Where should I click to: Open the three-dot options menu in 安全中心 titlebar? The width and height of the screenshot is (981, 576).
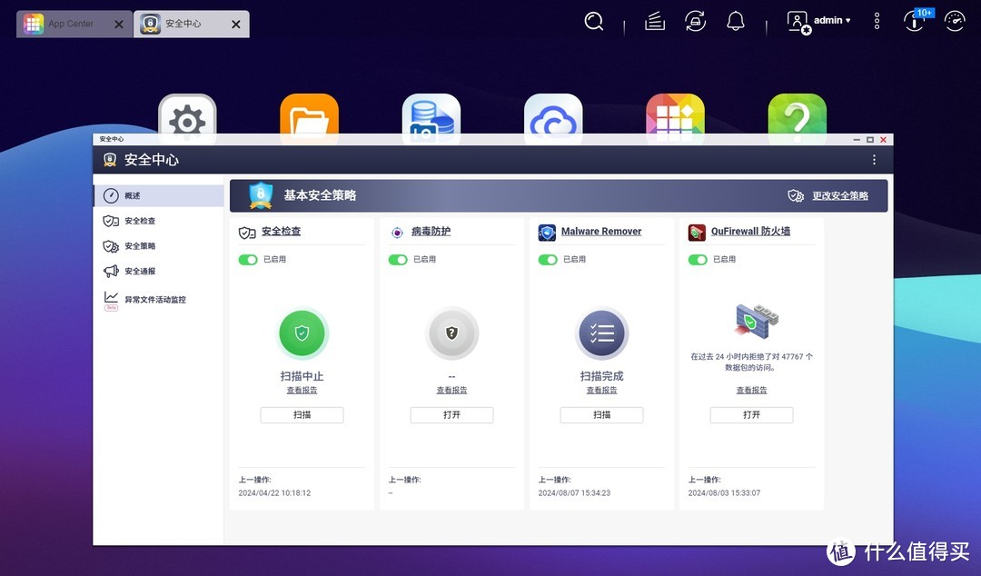tap(874, 158)
